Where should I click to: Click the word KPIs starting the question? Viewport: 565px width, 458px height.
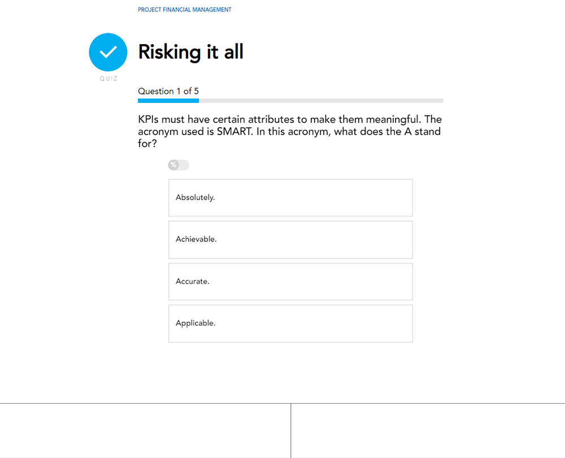(x=148, y=120)
